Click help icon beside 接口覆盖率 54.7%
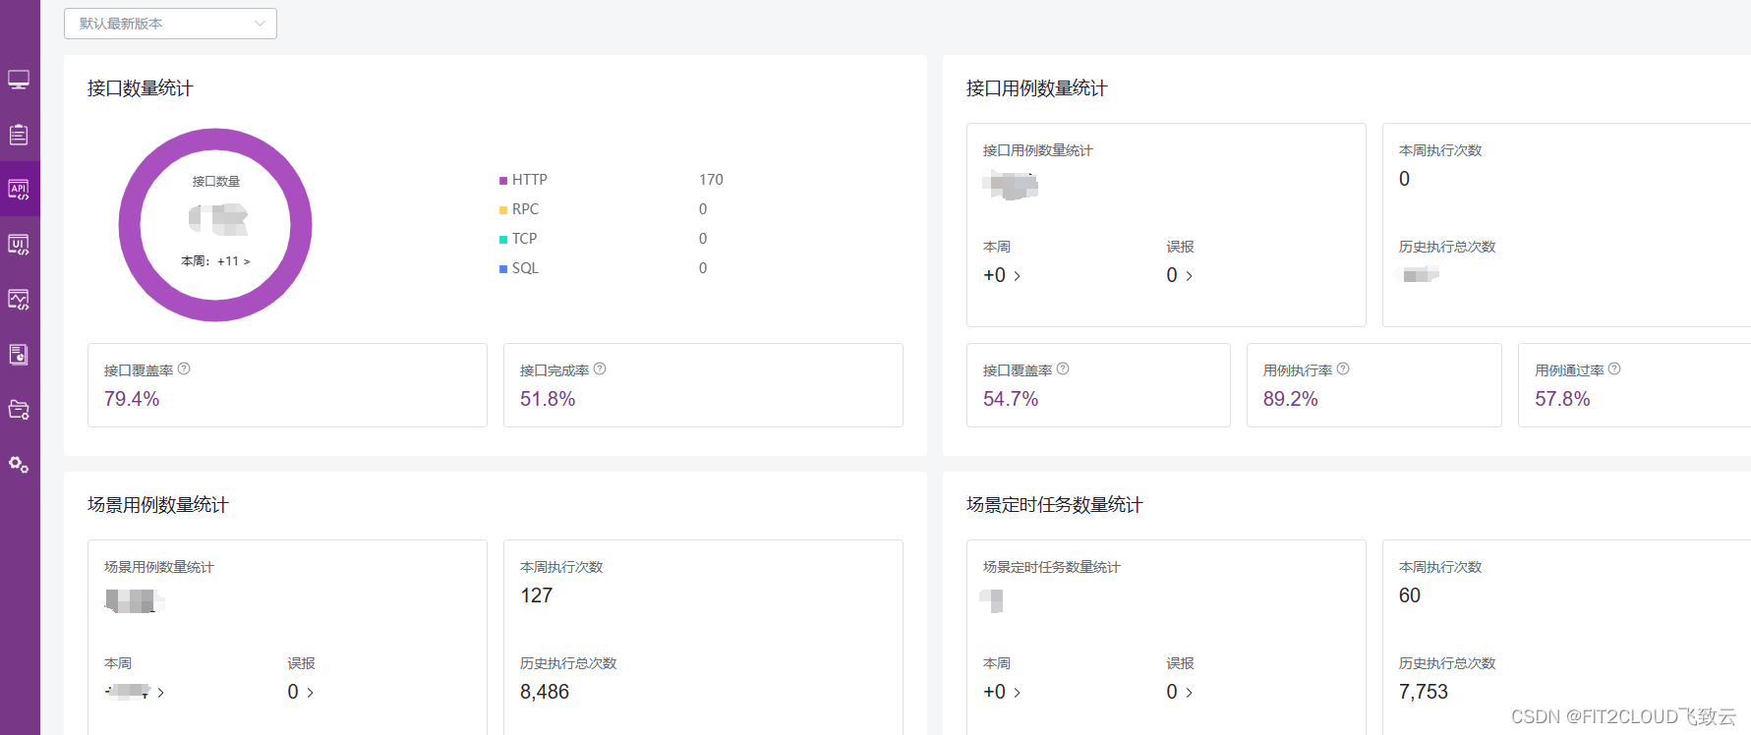Viewport: 1751px width, 735px height. click(1063, 369)
